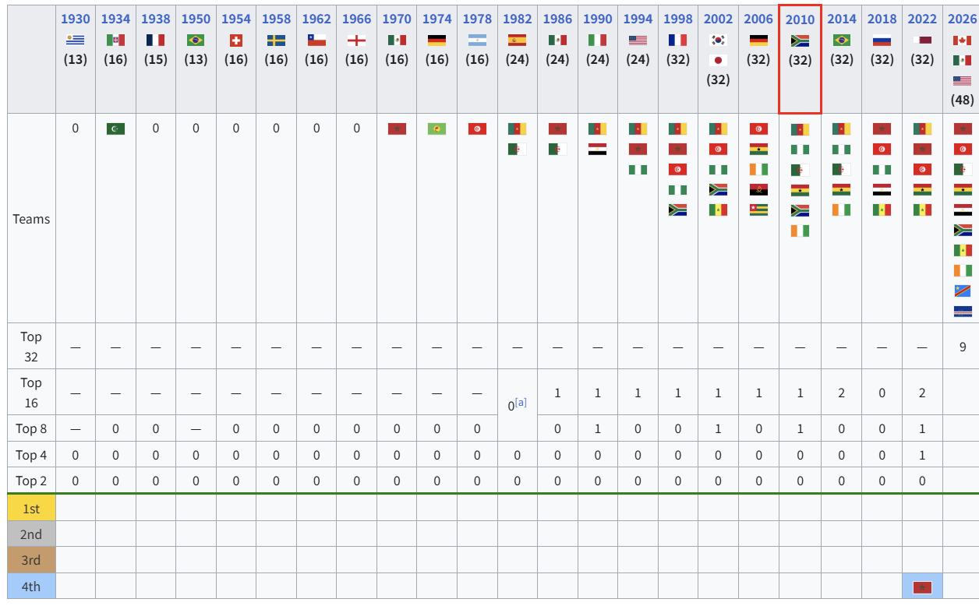This screenshot has width=979, height=613.
Task: Click Cameroon team flag in 2022 column
Action: pyautogui.click(x=922, y=129)
